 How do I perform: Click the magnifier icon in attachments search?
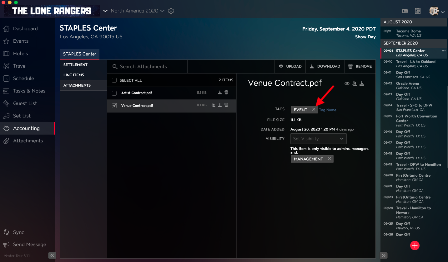tap(115, 67)
